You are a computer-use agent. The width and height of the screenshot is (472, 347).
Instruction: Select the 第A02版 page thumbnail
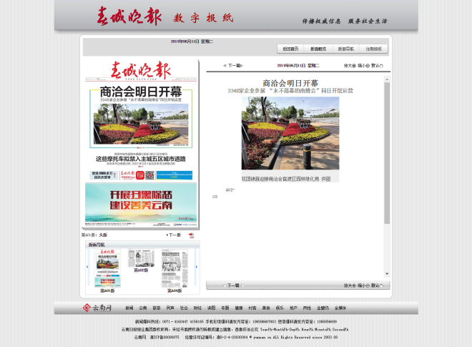141,258
